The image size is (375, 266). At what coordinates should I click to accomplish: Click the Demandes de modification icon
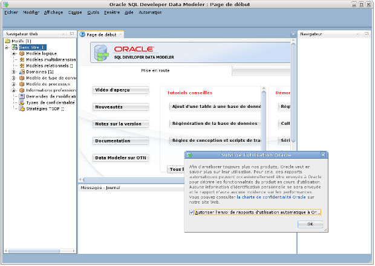pos(22,96)
